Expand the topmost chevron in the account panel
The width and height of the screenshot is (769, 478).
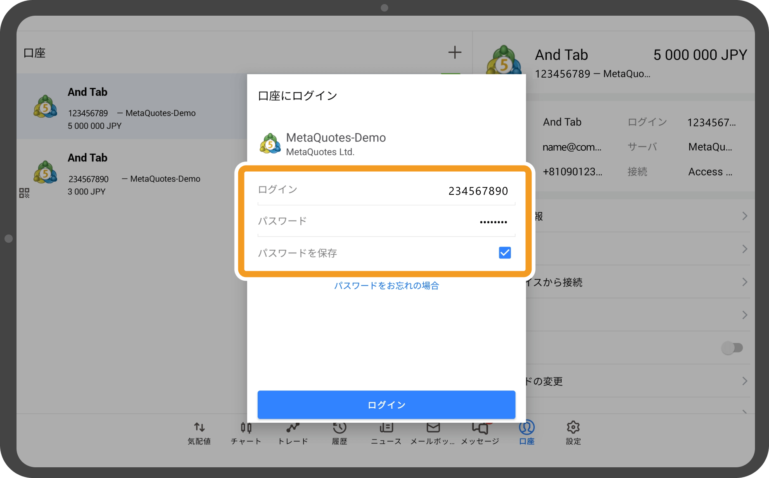[745, 216]
